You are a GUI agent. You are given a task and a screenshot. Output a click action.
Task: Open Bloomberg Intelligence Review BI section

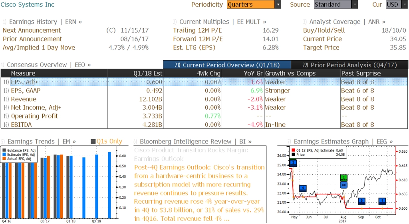point(196,141)
